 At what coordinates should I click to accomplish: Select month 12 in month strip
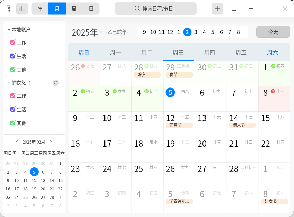pyautogui.click(x=170, y=32)
